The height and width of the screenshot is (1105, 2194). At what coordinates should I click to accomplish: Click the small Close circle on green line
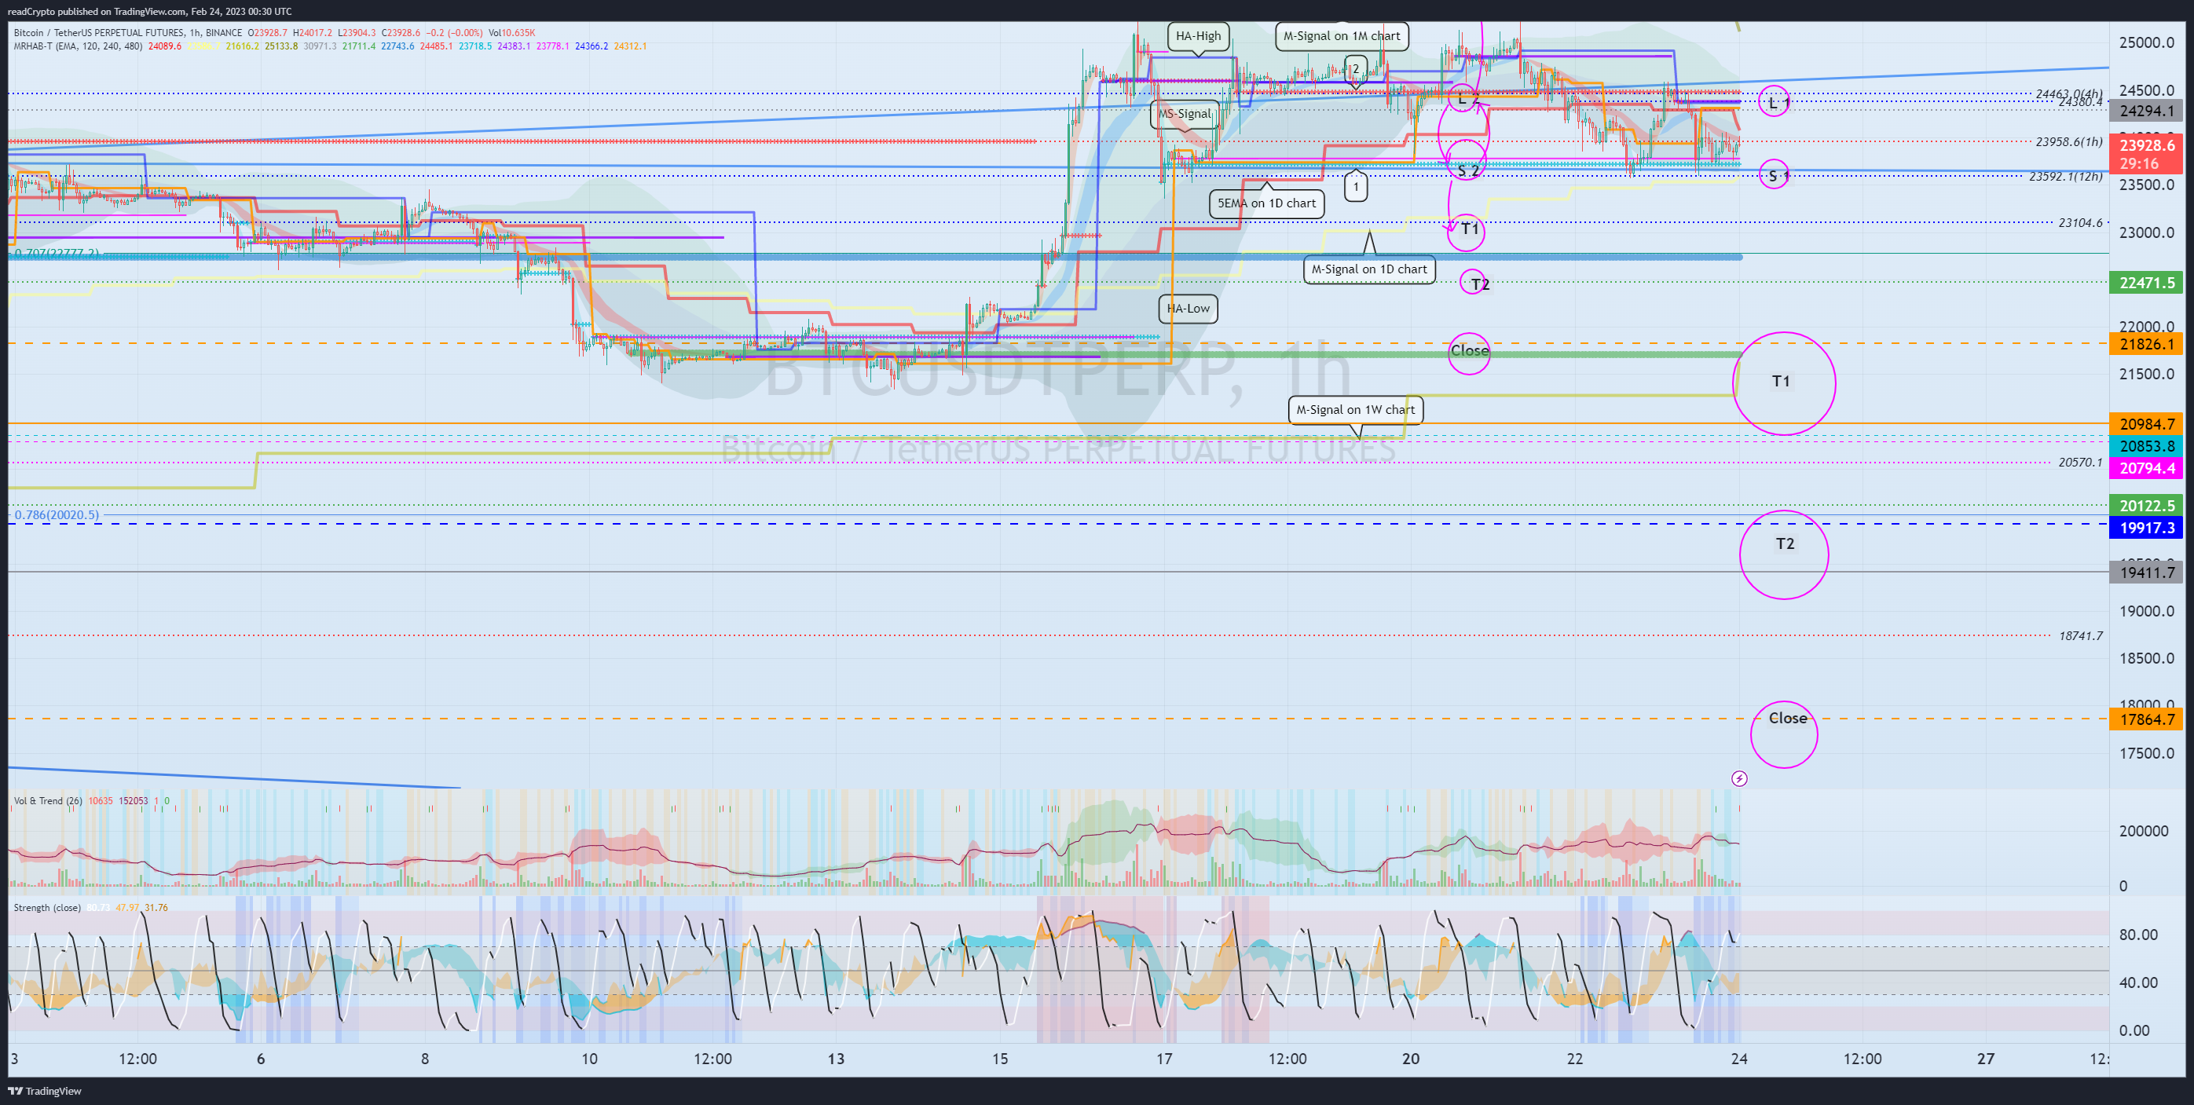pos(1470,353)
